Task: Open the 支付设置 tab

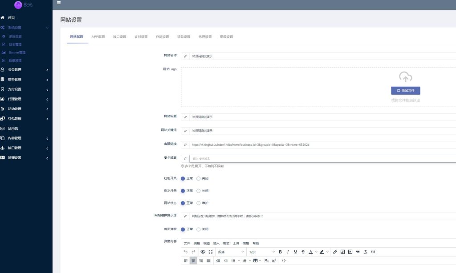Action: coord(141,36)
